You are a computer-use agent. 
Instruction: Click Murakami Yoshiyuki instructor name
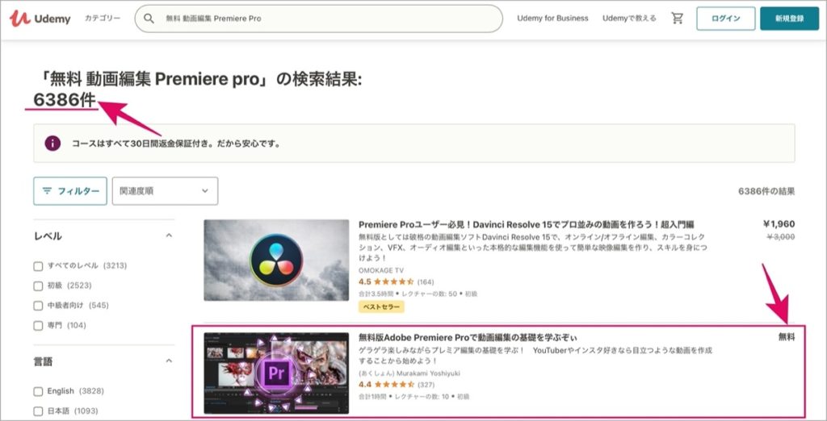click(x=409, y=373)
